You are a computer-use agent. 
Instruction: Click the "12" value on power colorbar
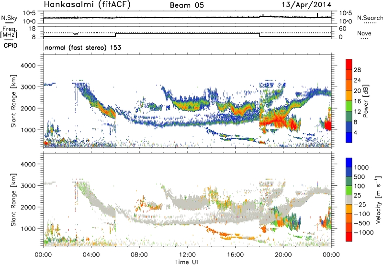click(x=357, y=112)
